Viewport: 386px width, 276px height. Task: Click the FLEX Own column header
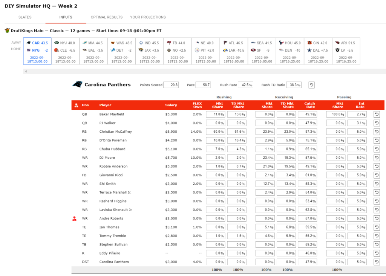pos(197,105)
